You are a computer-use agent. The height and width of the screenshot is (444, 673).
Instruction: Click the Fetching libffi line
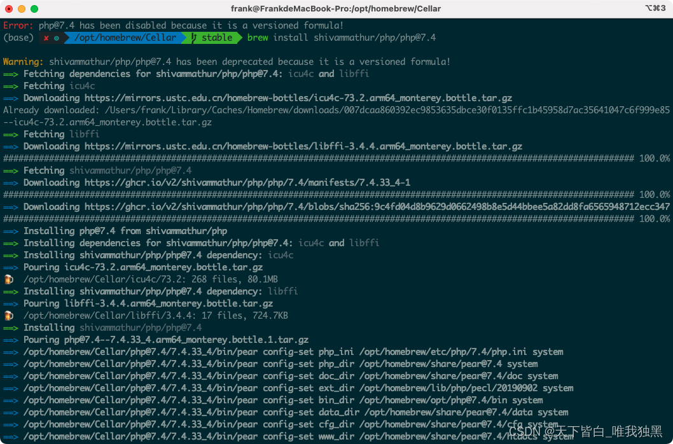pos(51,134)
